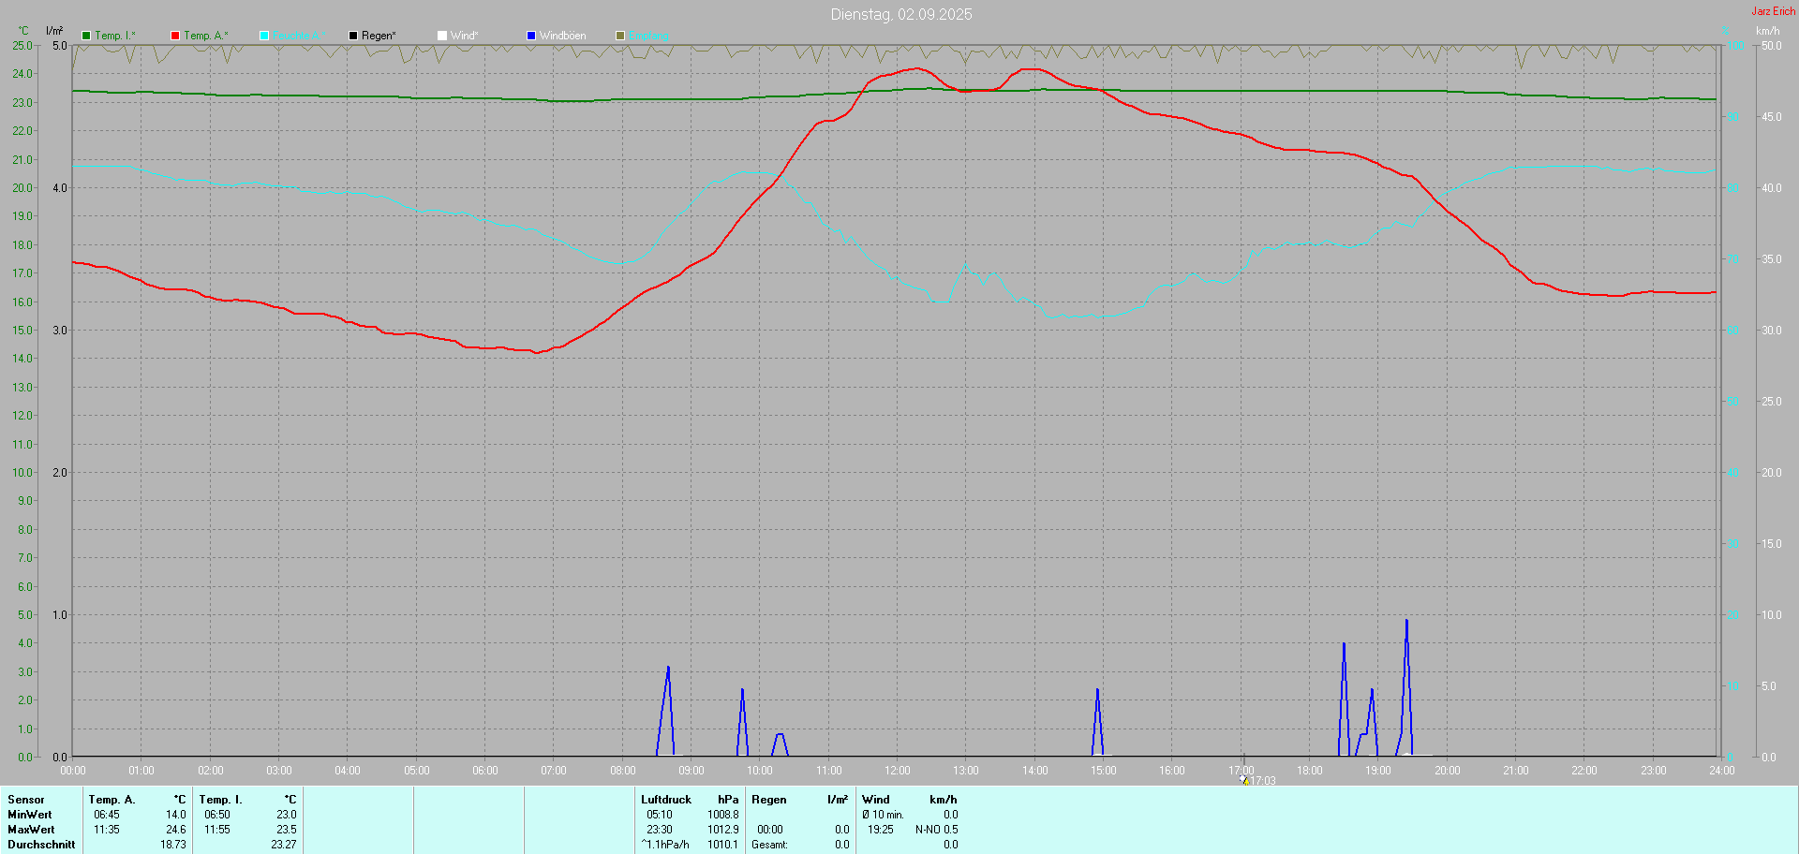Click the '17:03' current time marker
The width and height of the screenshot is (1799, 854).
click(1263, 781)
